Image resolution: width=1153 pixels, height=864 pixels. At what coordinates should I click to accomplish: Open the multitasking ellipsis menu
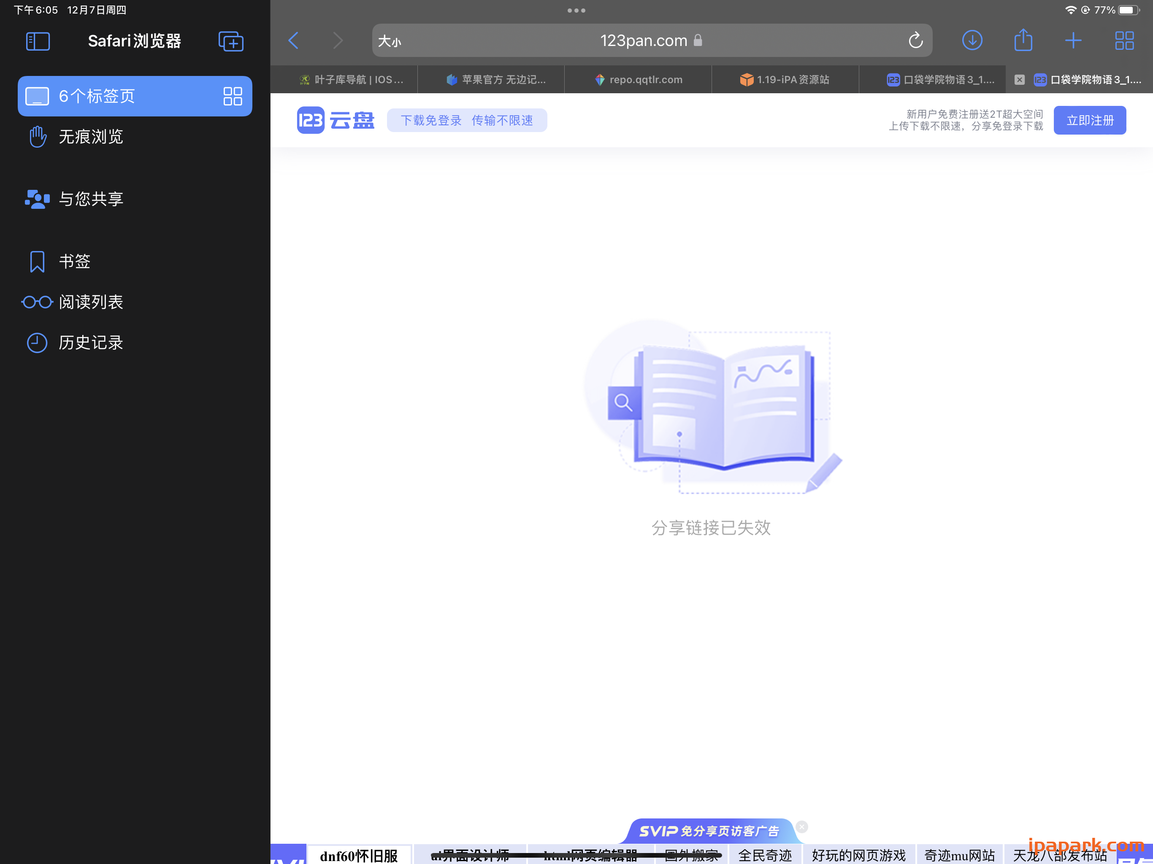[x=576, y=10]
